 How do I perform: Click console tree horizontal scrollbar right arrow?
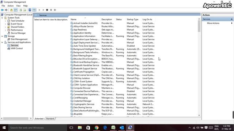[31, 119]
